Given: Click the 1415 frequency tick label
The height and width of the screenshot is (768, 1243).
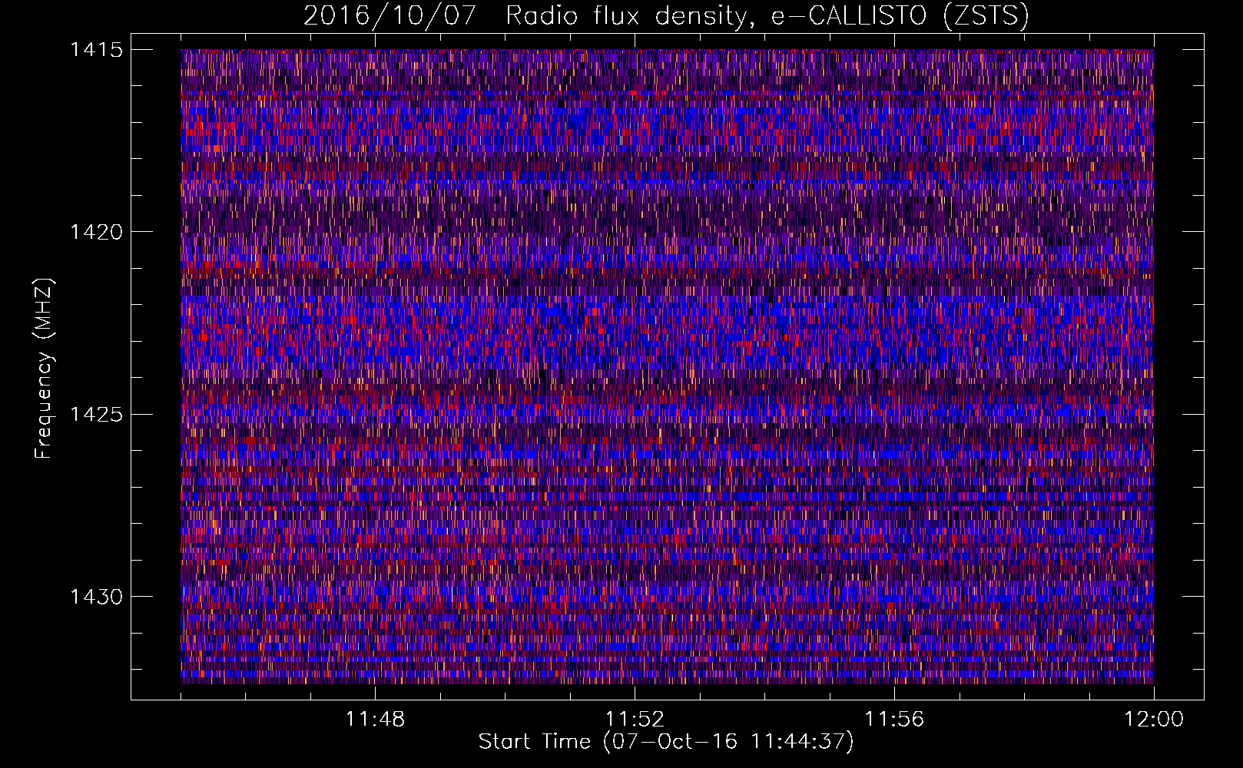Looking at the screenshot, I should [x=96, y=50].
